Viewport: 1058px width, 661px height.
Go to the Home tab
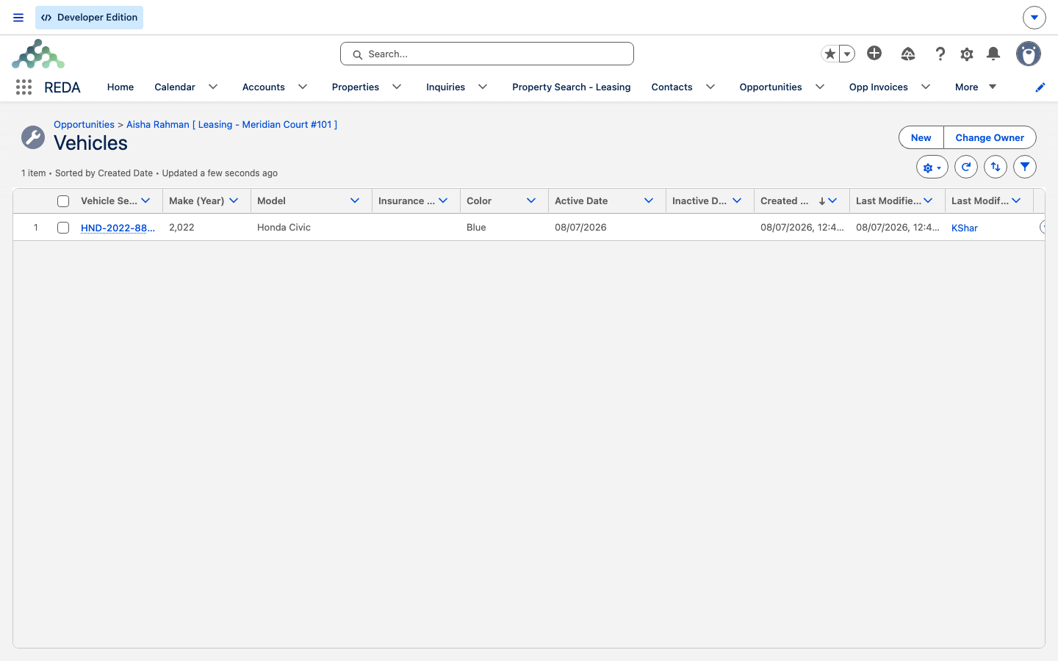coord(120,87)
